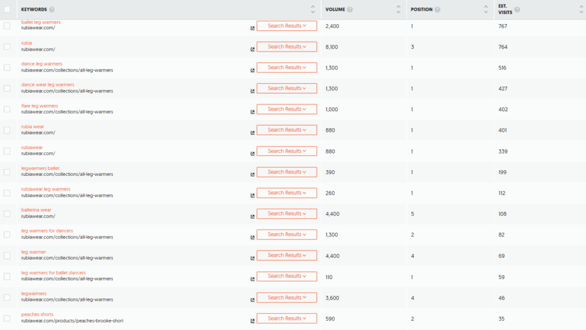The width and height of the screenshot is (586, 330).
Task: Click help icon next to Volume header
Action: 350,9
